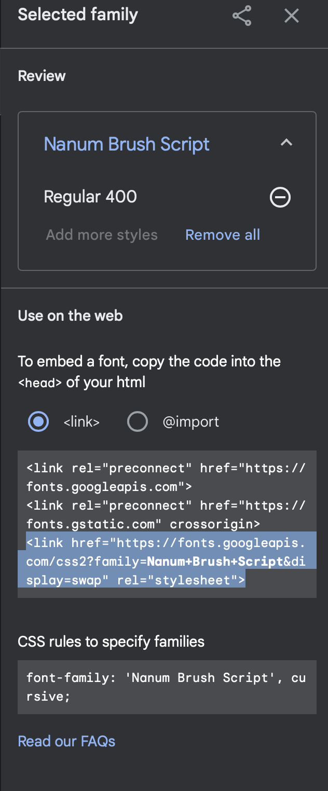Click the 'CSS rules to specify families' heading
The image size is (328, 791).
coord(111,642)
